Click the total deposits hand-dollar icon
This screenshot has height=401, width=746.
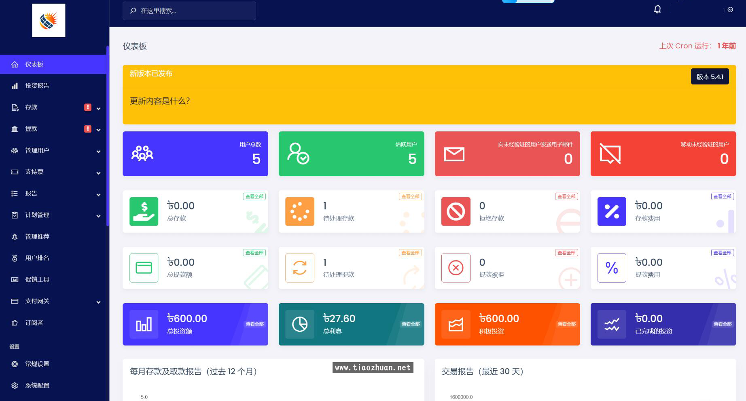tap(144, 211)
